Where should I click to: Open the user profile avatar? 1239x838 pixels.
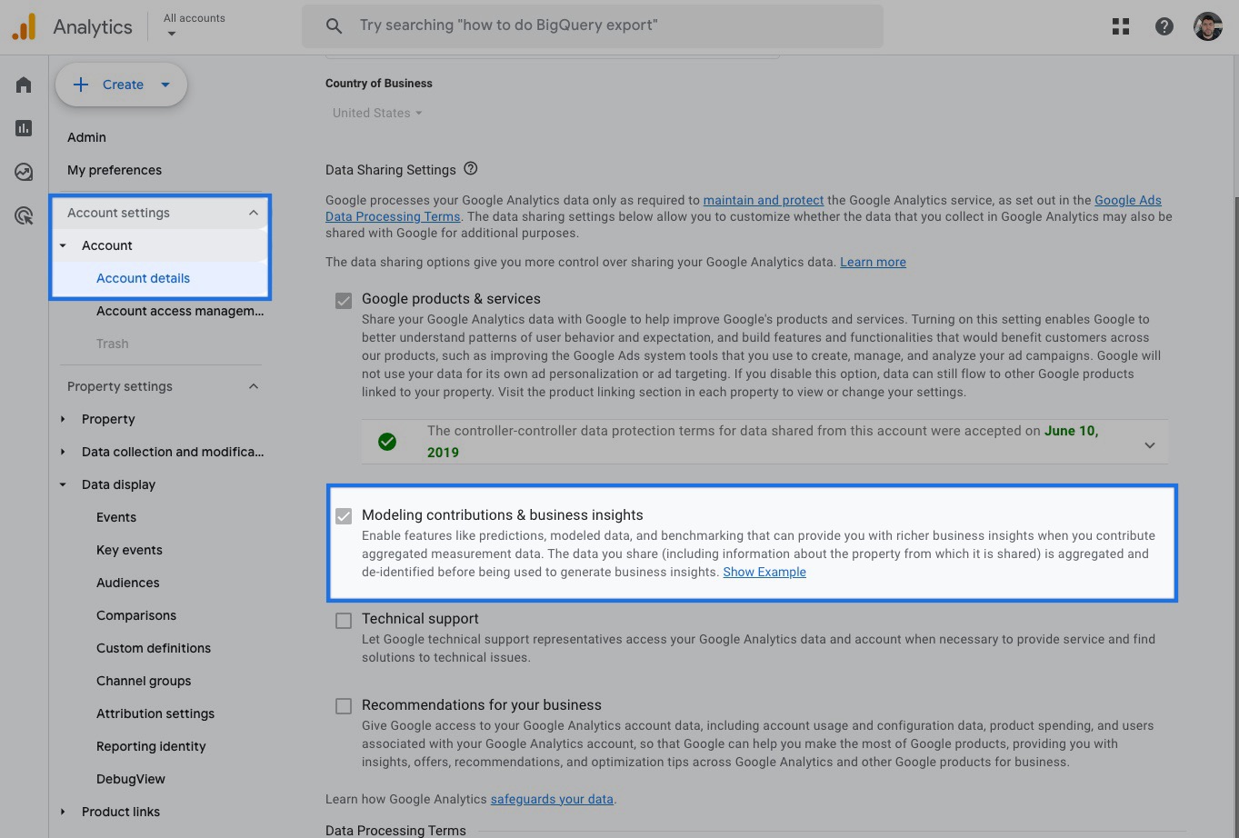[1208, 26]
